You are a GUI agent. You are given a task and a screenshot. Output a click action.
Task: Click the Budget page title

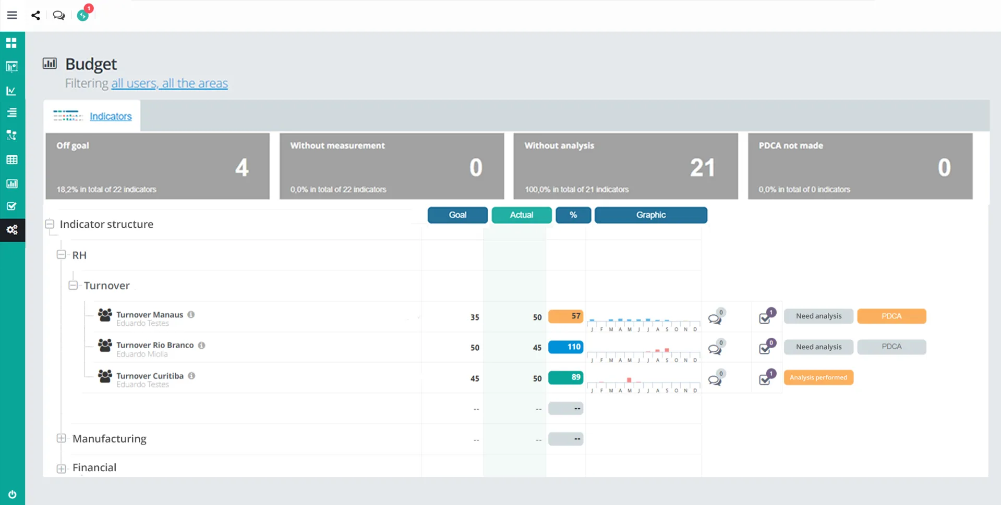point(91,64)
